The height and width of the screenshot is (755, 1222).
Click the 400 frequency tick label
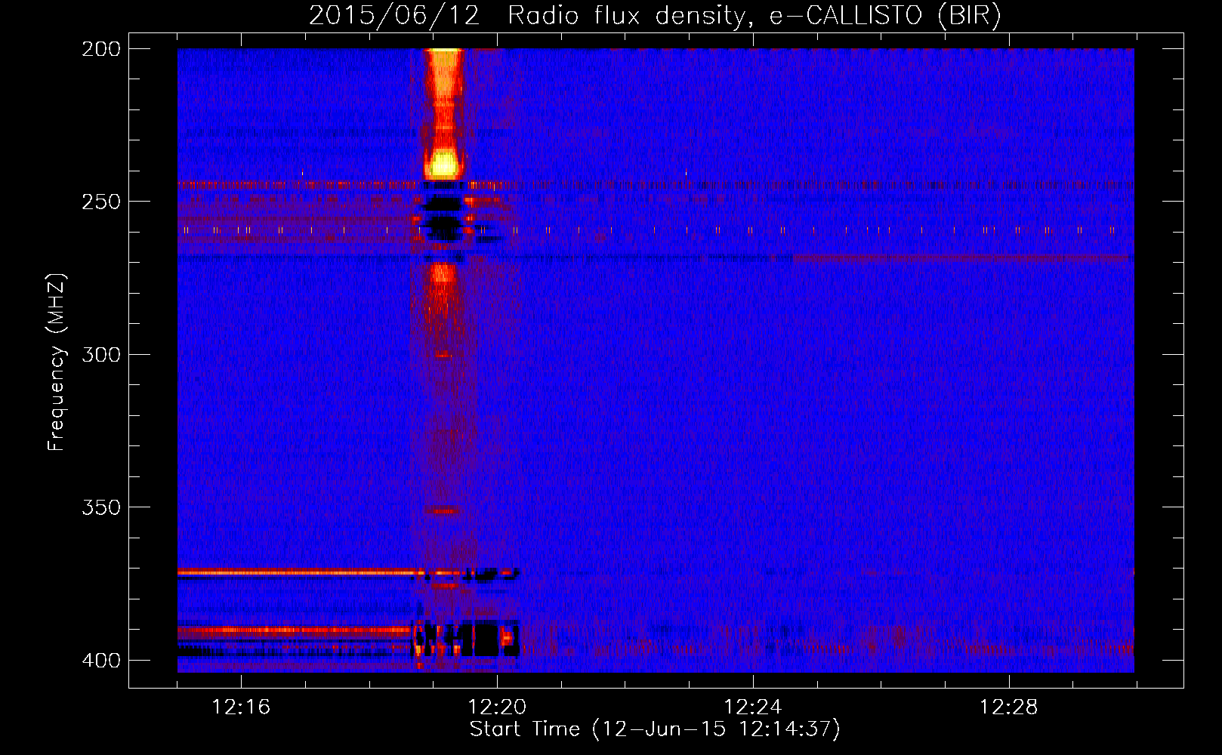[x=101, y=661]
